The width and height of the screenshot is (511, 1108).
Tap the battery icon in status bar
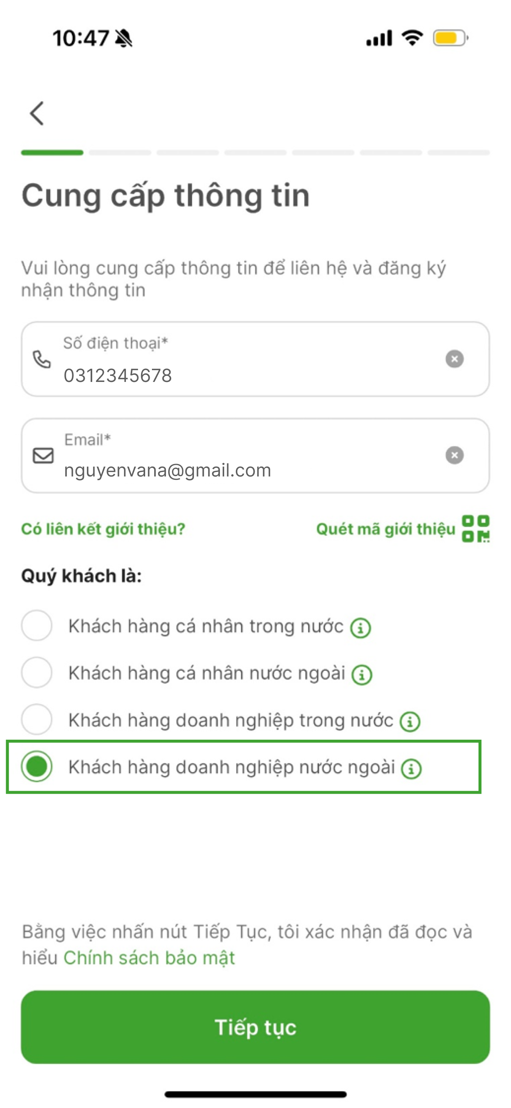[x=450, y=38]
